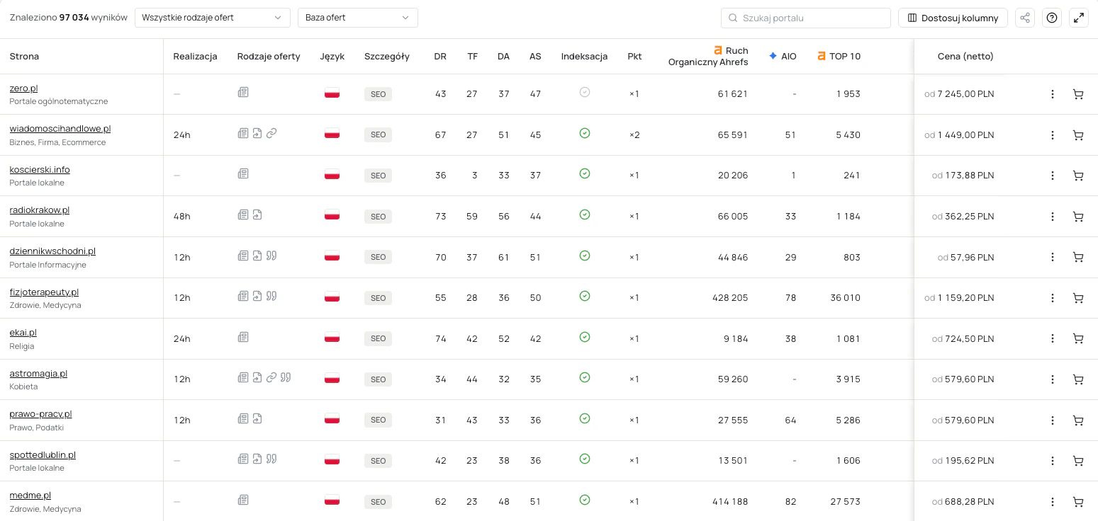Image resolution: width=1098 pixels, height=521 pixels.
Task: Click the '×2' points value for wiadomoscihandlowe.pl
Action: coord(634,135)
